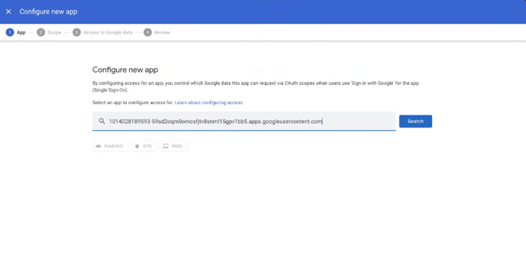The image size is (526, 276).
Task: Click the blue Search button
Action: pyautogui.click(x=415, y=122)
